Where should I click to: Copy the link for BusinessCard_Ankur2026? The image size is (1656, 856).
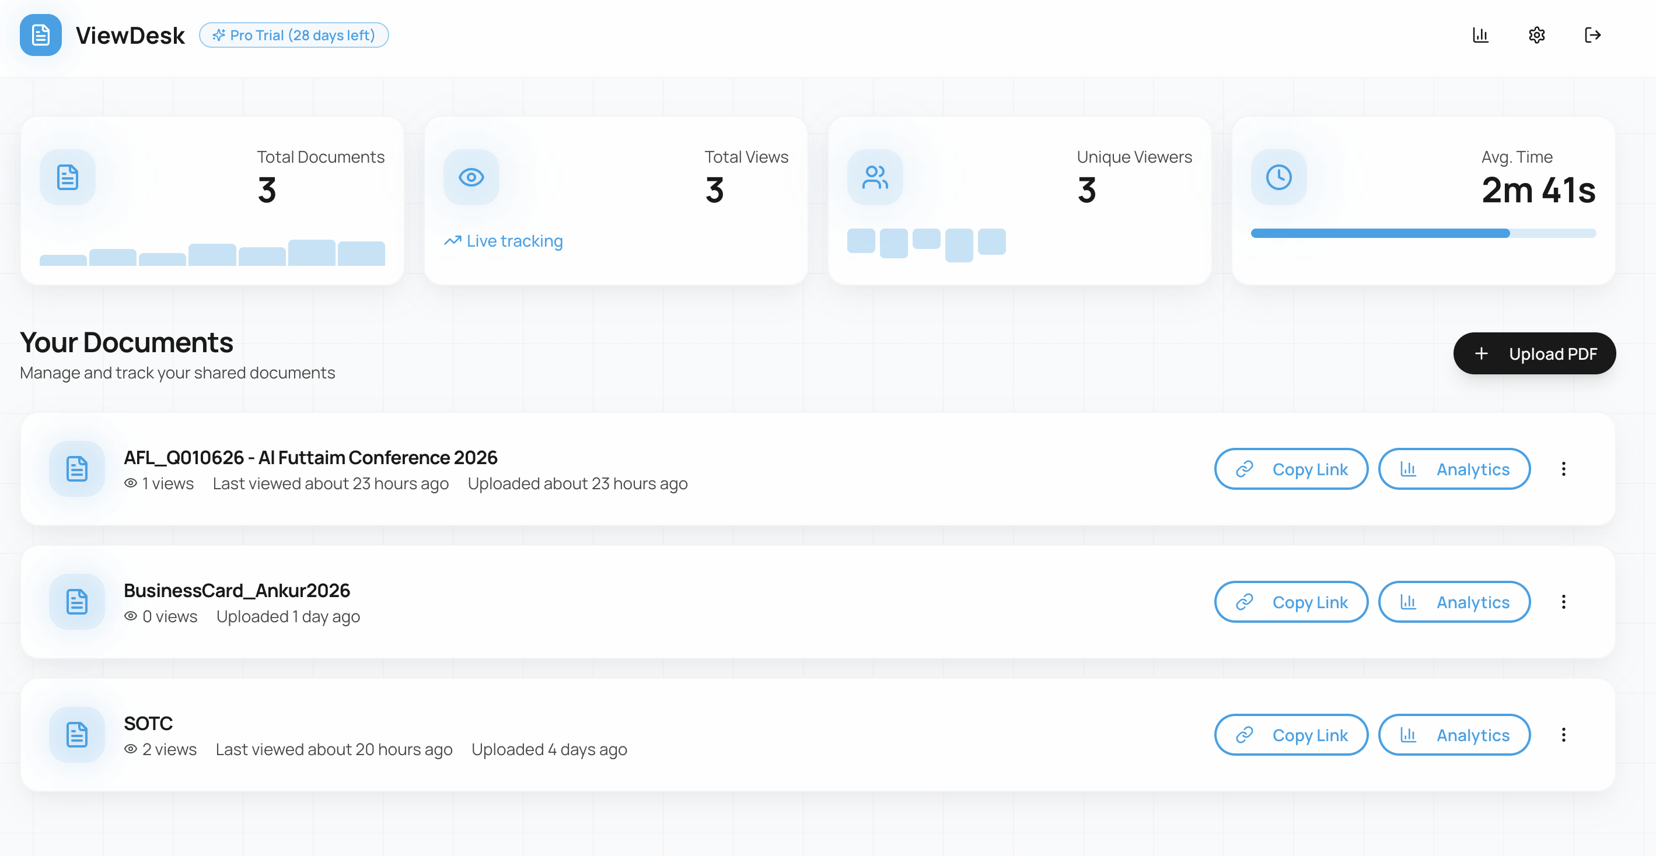(1291, 602)
